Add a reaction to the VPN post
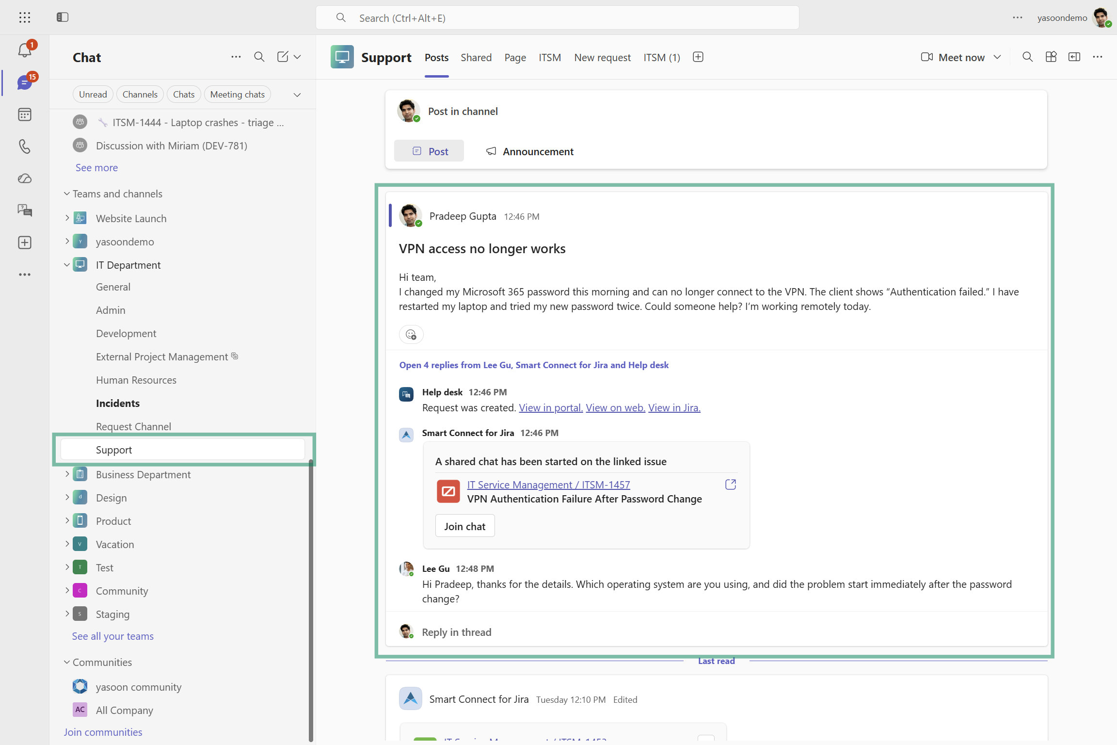1117x745 pixels. pyautogui.click(x=411, y=335)
